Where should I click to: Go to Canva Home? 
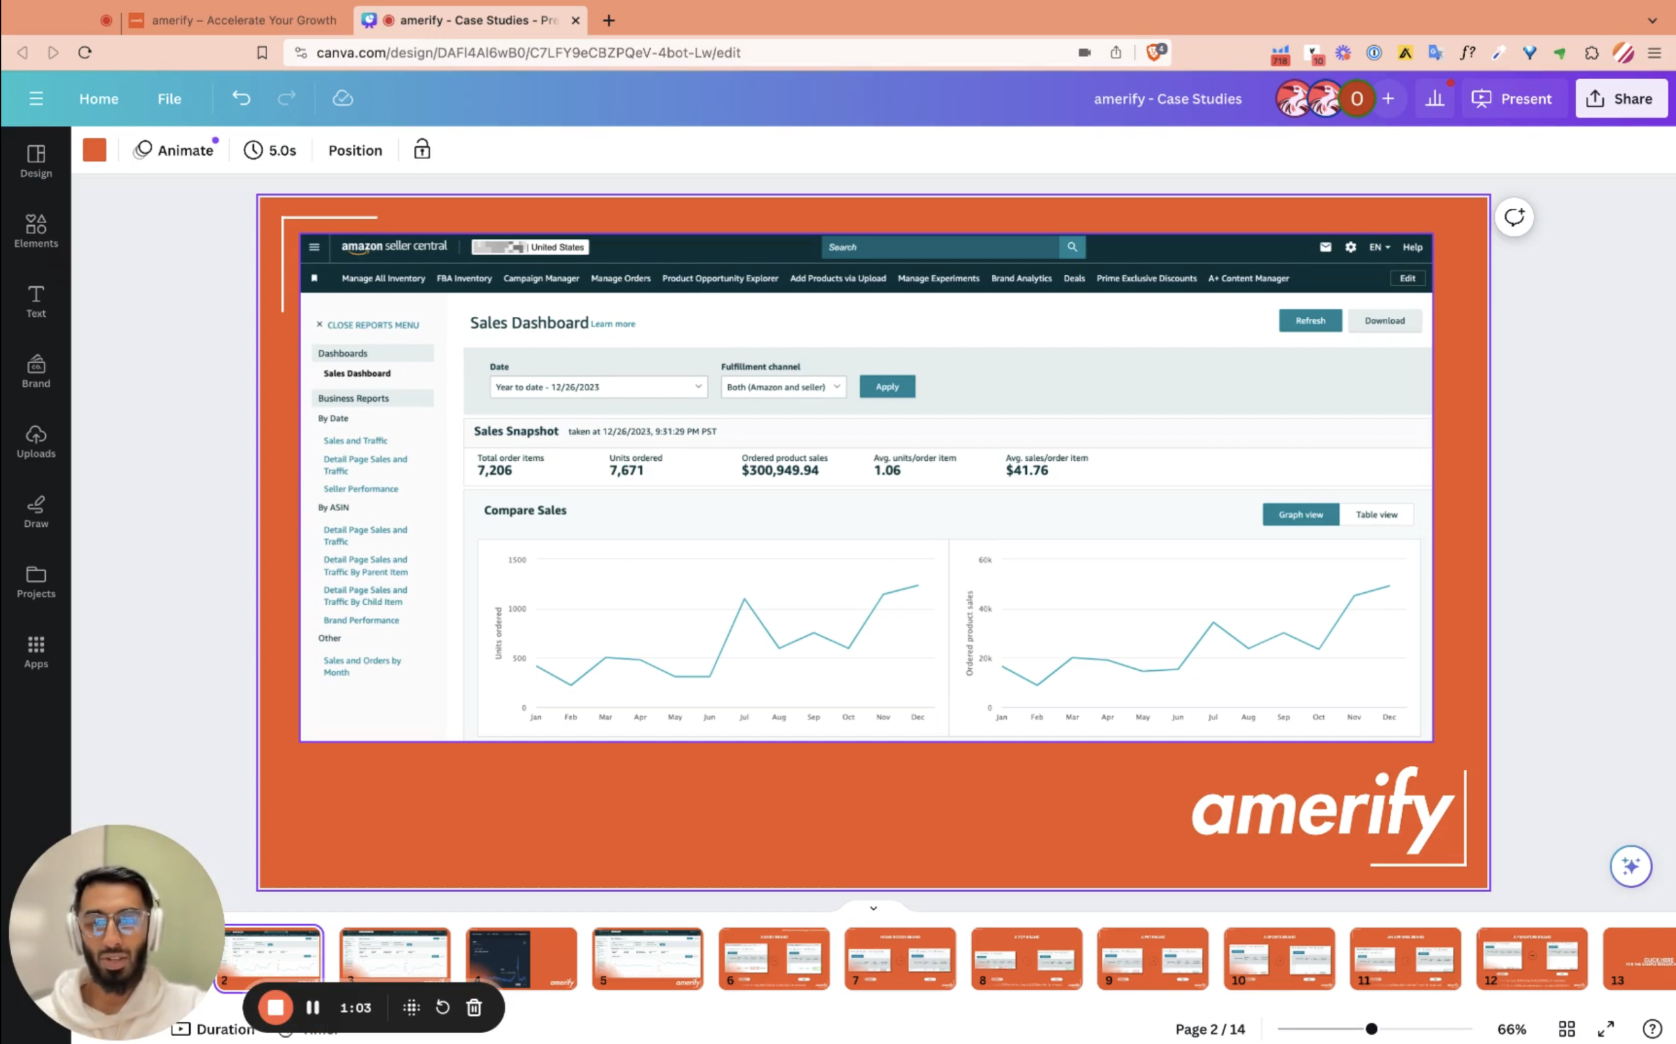pyautogui.click(x=99, y=99)
